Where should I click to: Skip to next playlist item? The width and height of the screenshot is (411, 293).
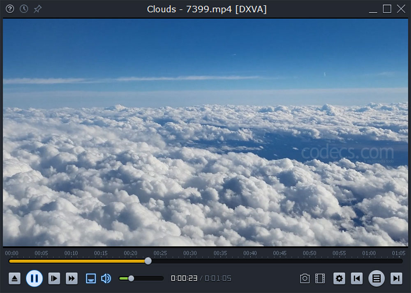396,278
